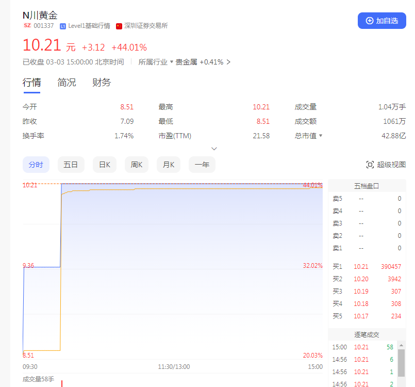Open the 总市值 dropdown triangle
Screen dimensions: 415x387
coord(321,136)
